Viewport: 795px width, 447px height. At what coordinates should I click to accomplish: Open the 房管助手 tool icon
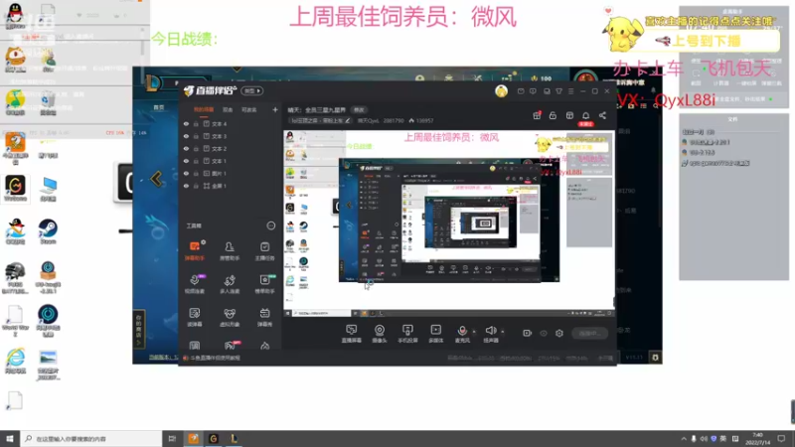click(230, 250)
